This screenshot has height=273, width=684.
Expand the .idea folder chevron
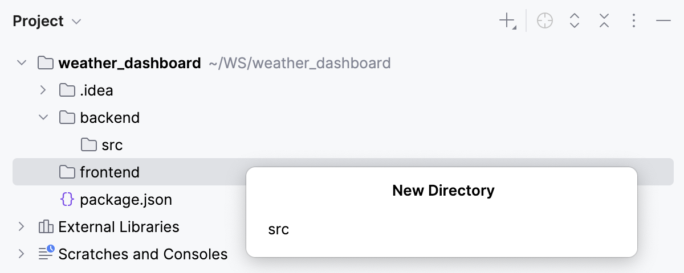[x=43, y=90]
